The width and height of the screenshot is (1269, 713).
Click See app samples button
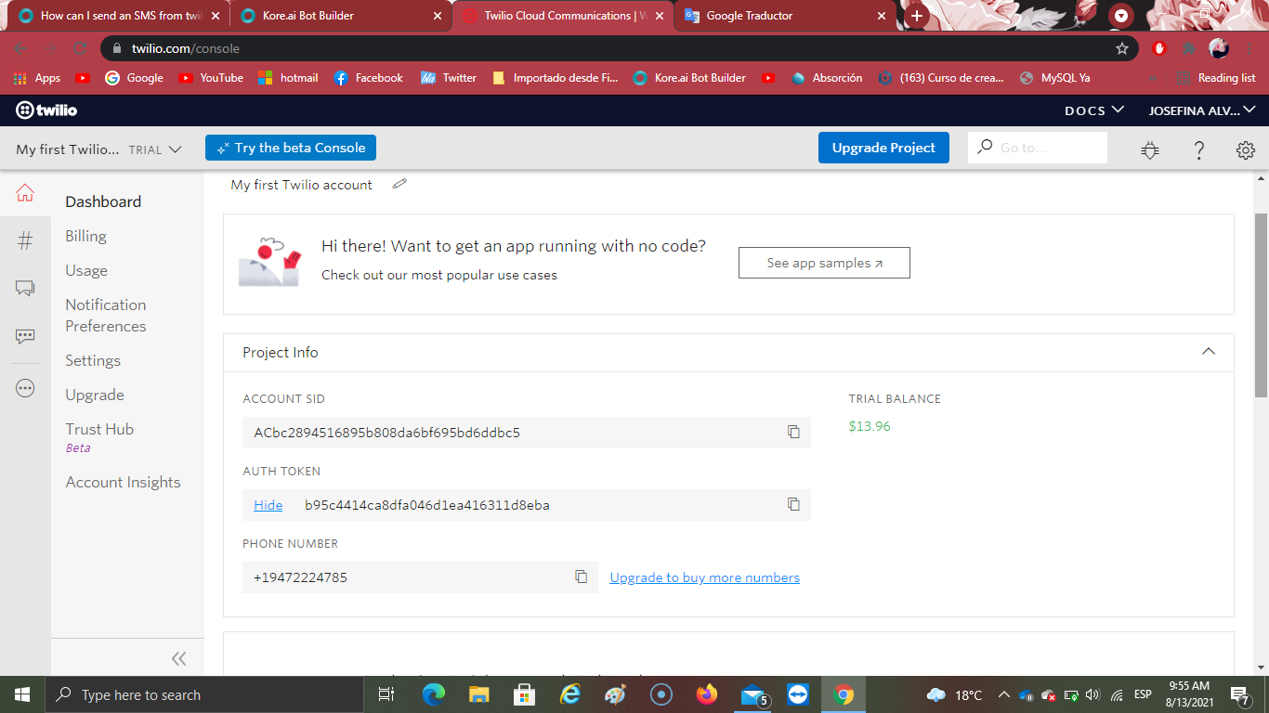[x=824, y=263]
